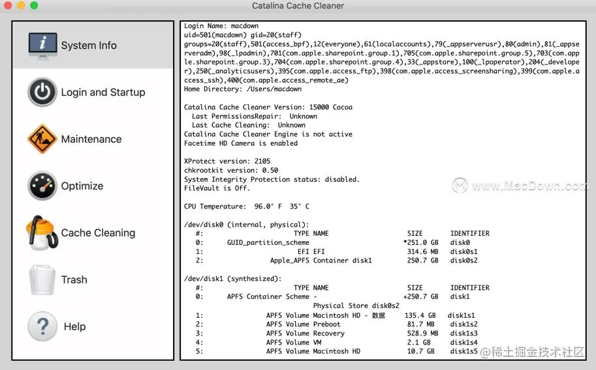This screenshot has height=370, width=596.
Task: Click the 'EFI EFI' 314.6 MB row
Action: (x=337, y=251)
